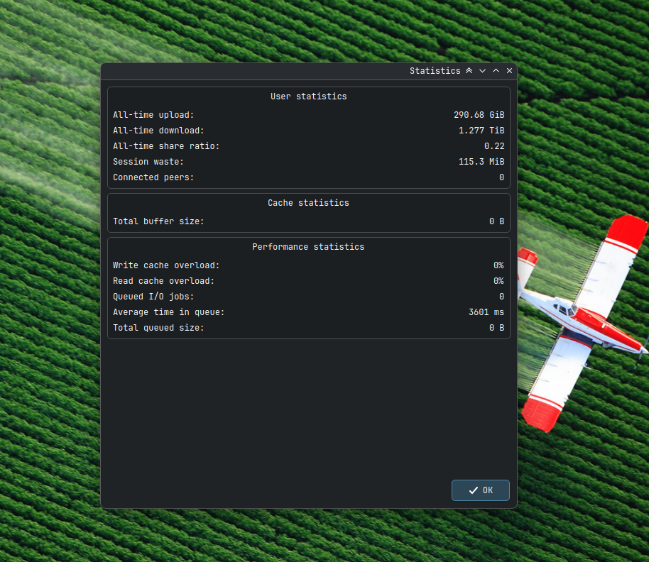Click the Read cache overload label
The width and height of the screenshot is (649, 562).
pos(164,281)
